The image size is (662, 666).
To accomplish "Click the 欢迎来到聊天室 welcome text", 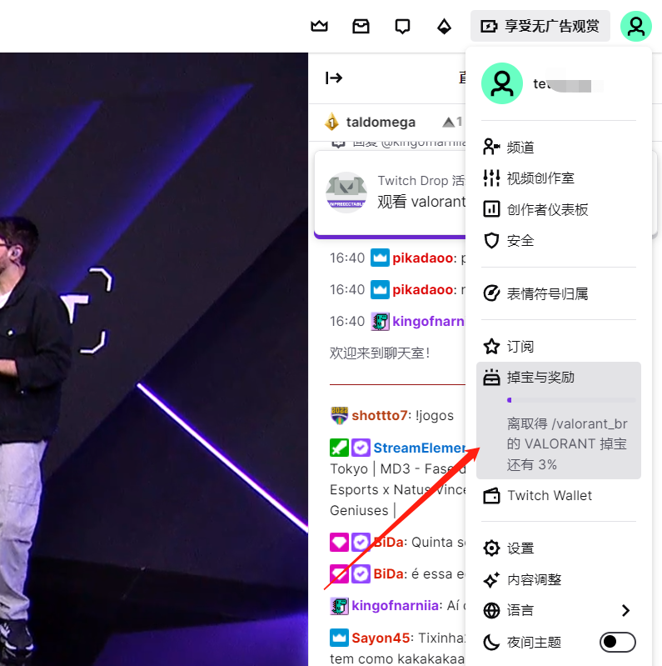I will (x=380, y=353).
